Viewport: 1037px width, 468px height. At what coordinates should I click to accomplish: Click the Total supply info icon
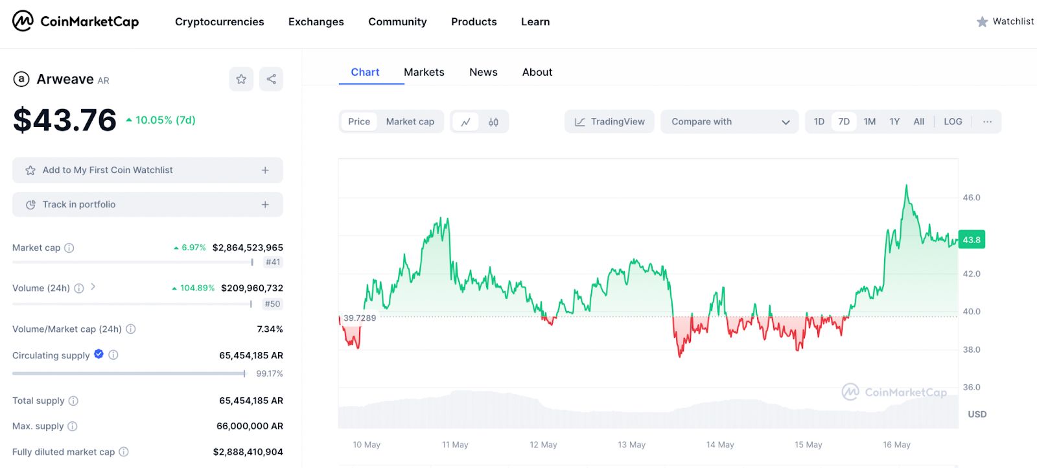pos(73,401)
